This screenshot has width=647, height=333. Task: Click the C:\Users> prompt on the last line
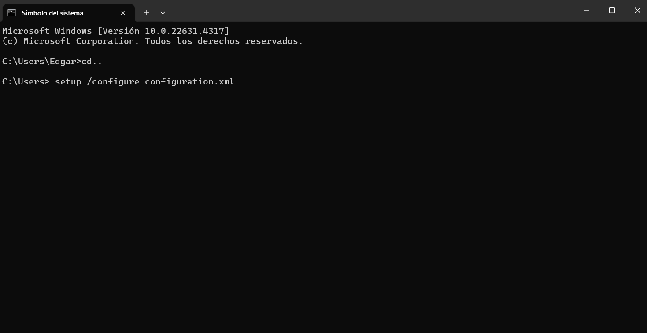point(26,82)
